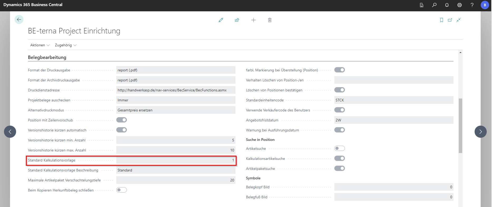Screen dimensions: 492x207
Task: Click the Suche in Position heading
Action: point(260,140)
